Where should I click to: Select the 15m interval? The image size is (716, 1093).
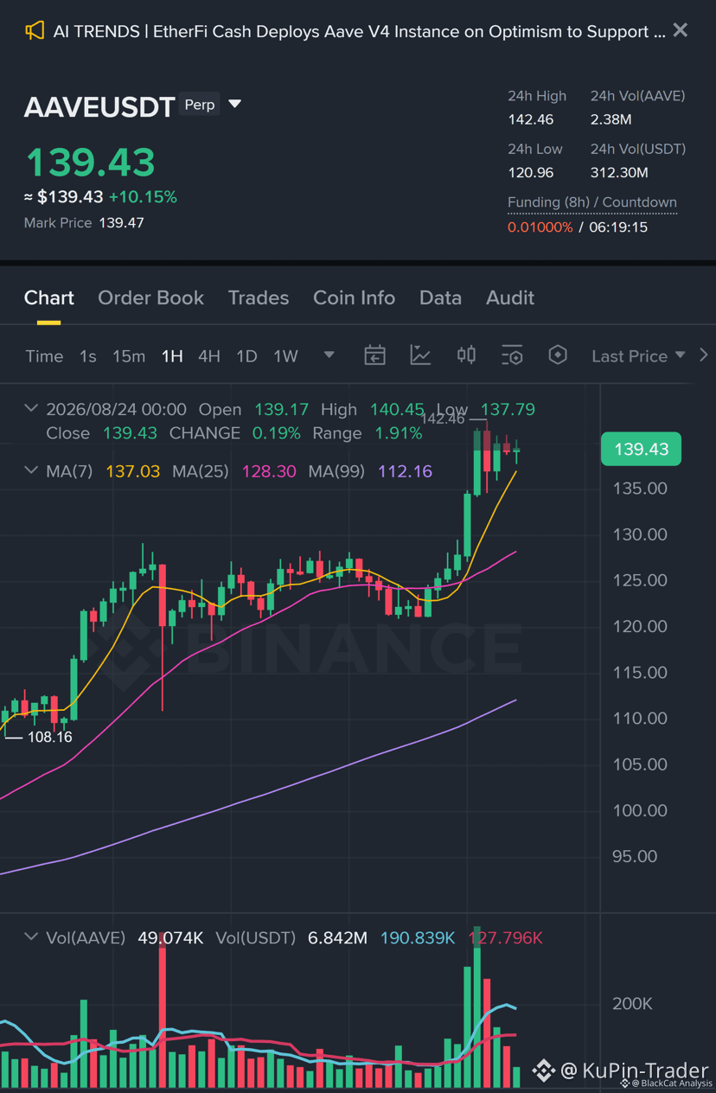tap(129, 356)
